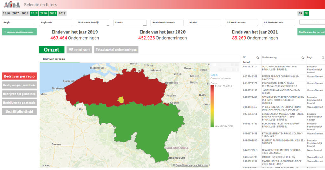Select the yellow Brussels region on map
Screen dimensions: 325x170
click(121, 100)
